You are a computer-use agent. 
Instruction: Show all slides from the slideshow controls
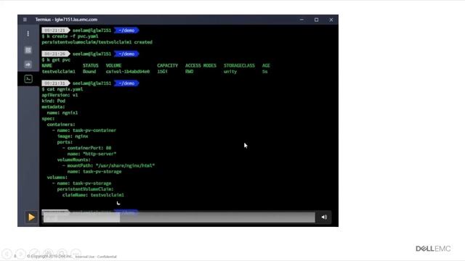pyautogui.click(x=49, y=254)
